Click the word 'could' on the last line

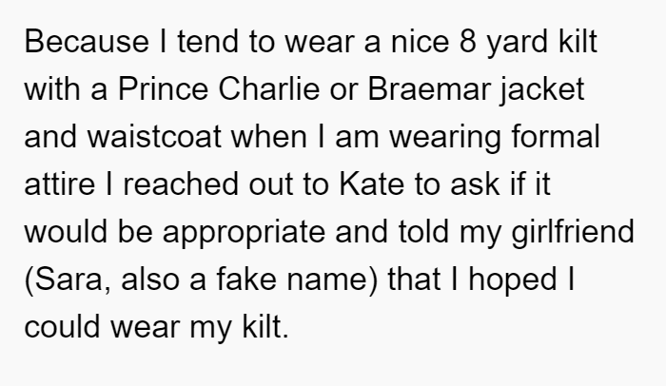point(63,327)
